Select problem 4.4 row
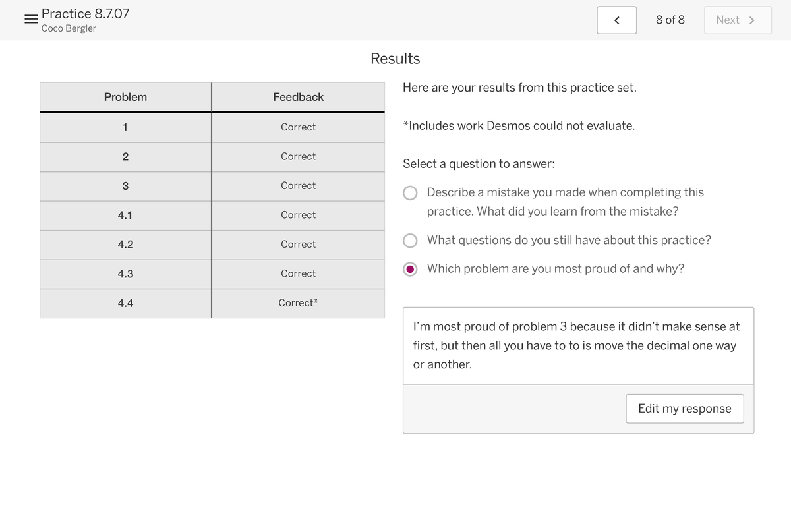 125,303
